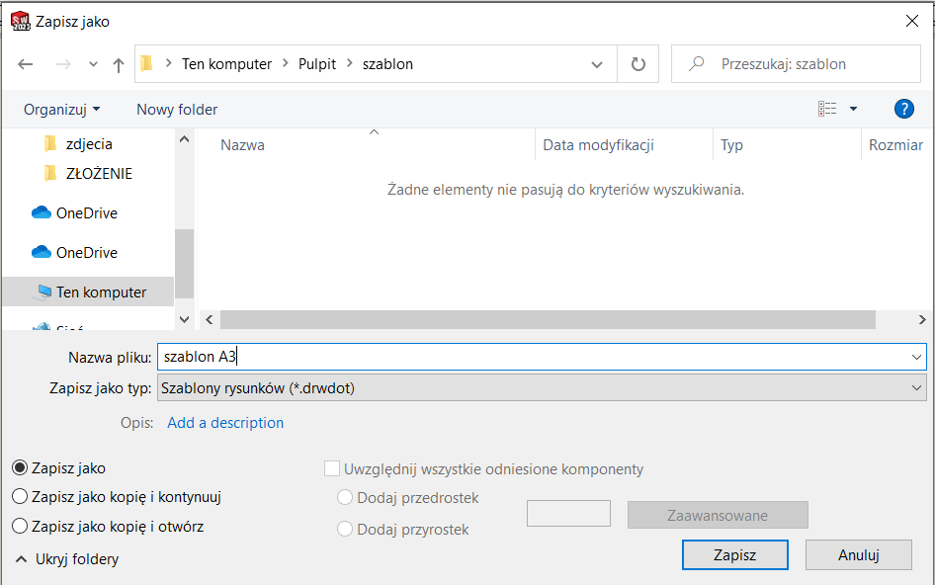The width and height of the screenshot is (935, 585).
Task: Open the 'Zapisz jako typ' combo box
Action: point(542,387)
